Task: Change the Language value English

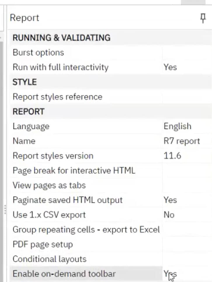Action: [x=177, y=126]
